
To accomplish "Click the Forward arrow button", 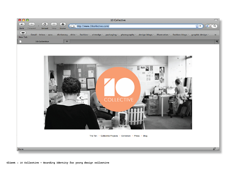I will tap(32, 24).
